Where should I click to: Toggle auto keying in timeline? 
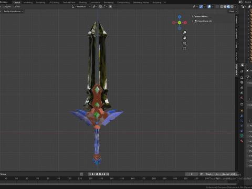point(81,174)
